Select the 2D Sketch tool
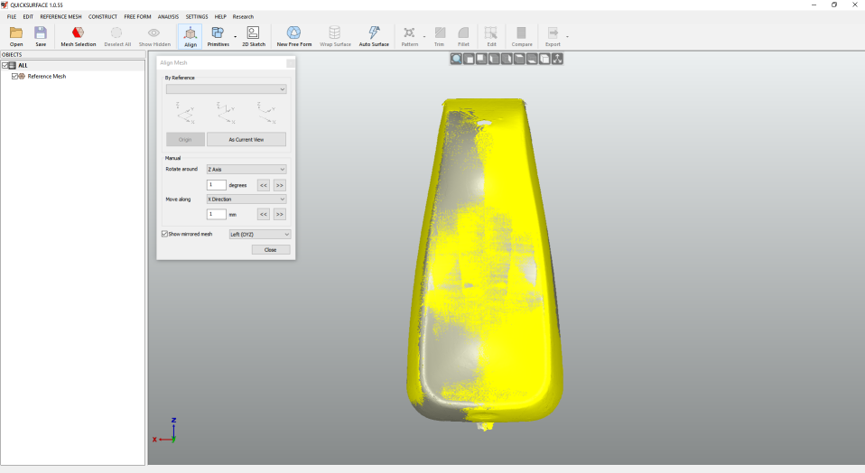Viewport: 865px width, 473px height. tap(254, 36)
